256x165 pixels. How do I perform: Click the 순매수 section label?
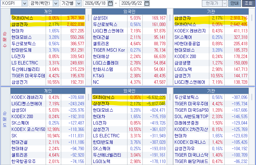point(5,39)
